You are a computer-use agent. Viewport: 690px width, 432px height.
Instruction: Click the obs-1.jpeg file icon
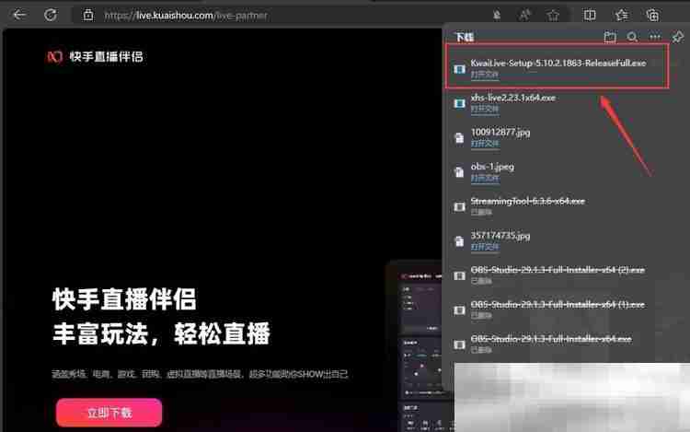pos(459,172)
